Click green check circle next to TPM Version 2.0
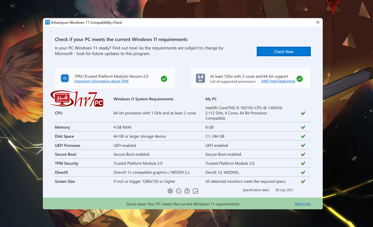This screenshot has width=373, height=227. coord(164,79)
